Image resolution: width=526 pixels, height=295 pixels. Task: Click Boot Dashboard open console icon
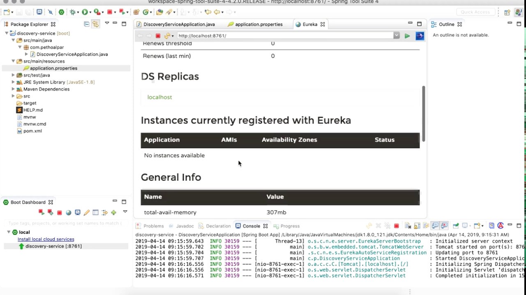[77, 213]
